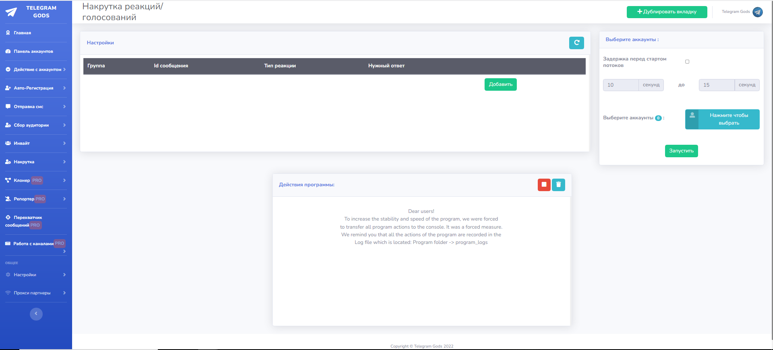Click the Действие с аккаунтом check icon
773x350 pixels.
tap(8, 69)
